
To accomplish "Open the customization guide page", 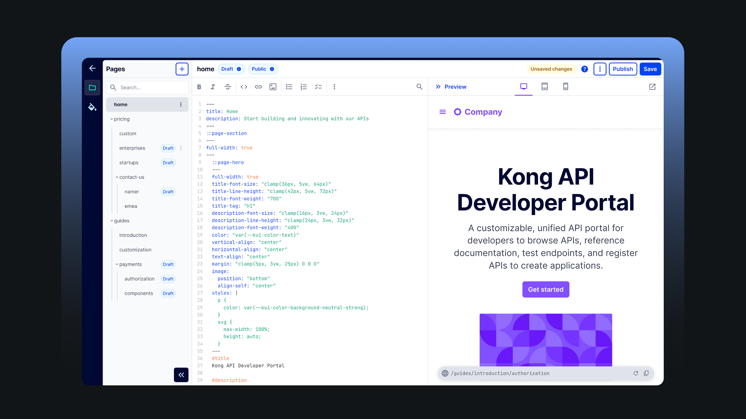I will click(135, 250).
